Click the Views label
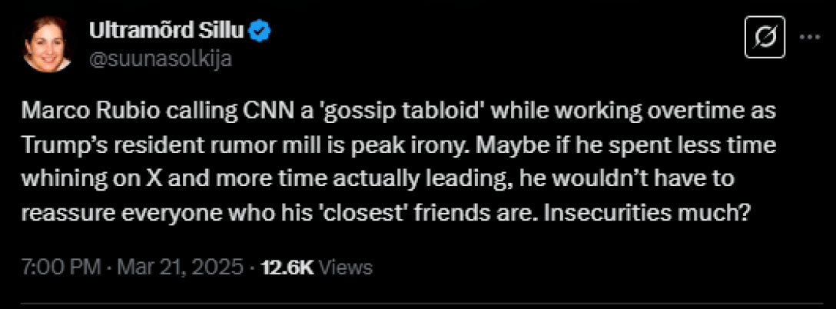 (x=345, y=267)
